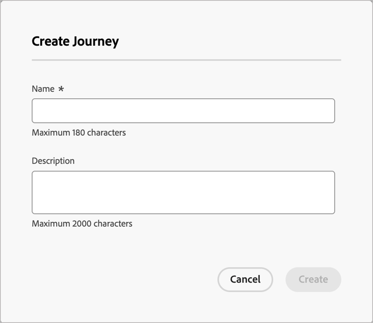Click the word 'Create' in the heading
The height and width of the screenshot is (323, 373).
(x=50, y=41)
